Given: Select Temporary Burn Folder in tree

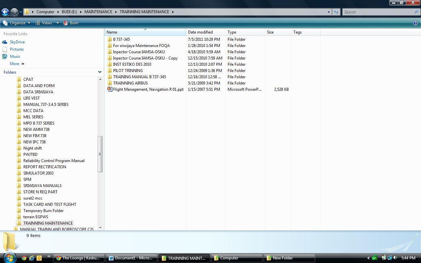Looking at the screenshot, I should (43, 211).
